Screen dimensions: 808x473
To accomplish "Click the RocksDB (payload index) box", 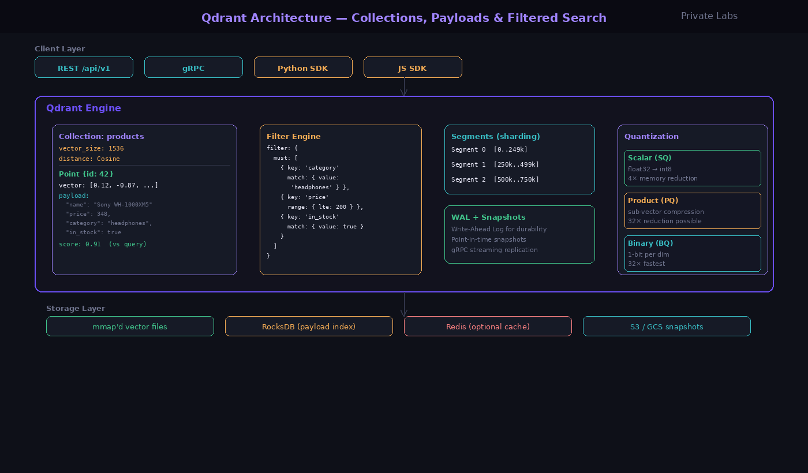I will tap(309, 326).
